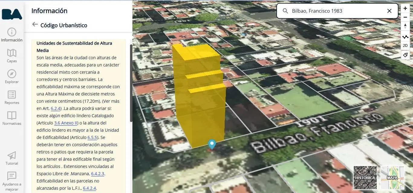Click in the address search field
Viewport: 413px width, 193px height.
tap(337, 11)
